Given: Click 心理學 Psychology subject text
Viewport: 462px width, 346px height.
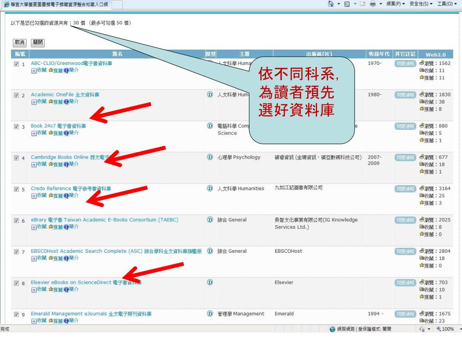Looking at the screenshot, I should [239, 157].
